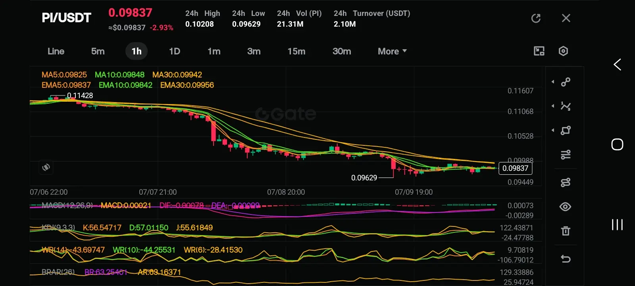Close the full-screen chart view
Viewport: 635px width, 286px height.
pos(566,18)
